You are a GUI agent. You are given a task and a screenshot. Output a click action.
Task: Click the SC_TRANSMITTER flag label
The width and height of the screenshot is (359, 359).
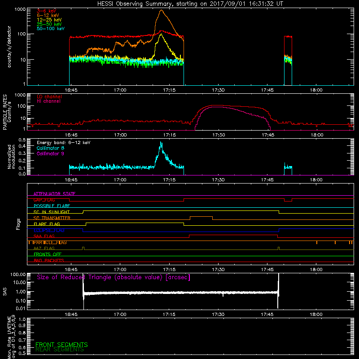tap(52, 218)
